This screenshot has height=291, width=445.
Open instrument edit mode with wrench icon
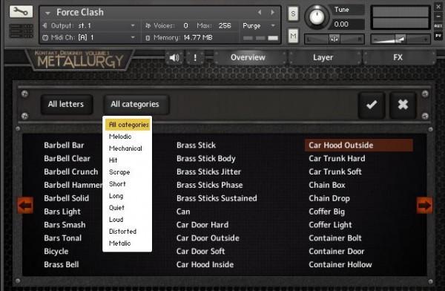(21, 12)
